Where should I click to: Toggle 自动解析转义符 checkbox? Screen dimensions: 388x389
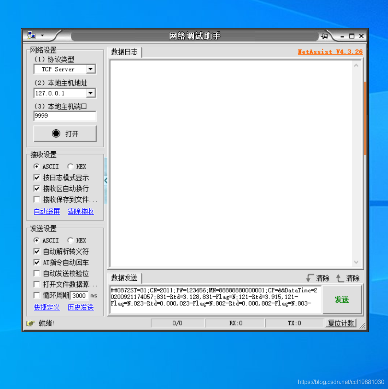point(37,252)
